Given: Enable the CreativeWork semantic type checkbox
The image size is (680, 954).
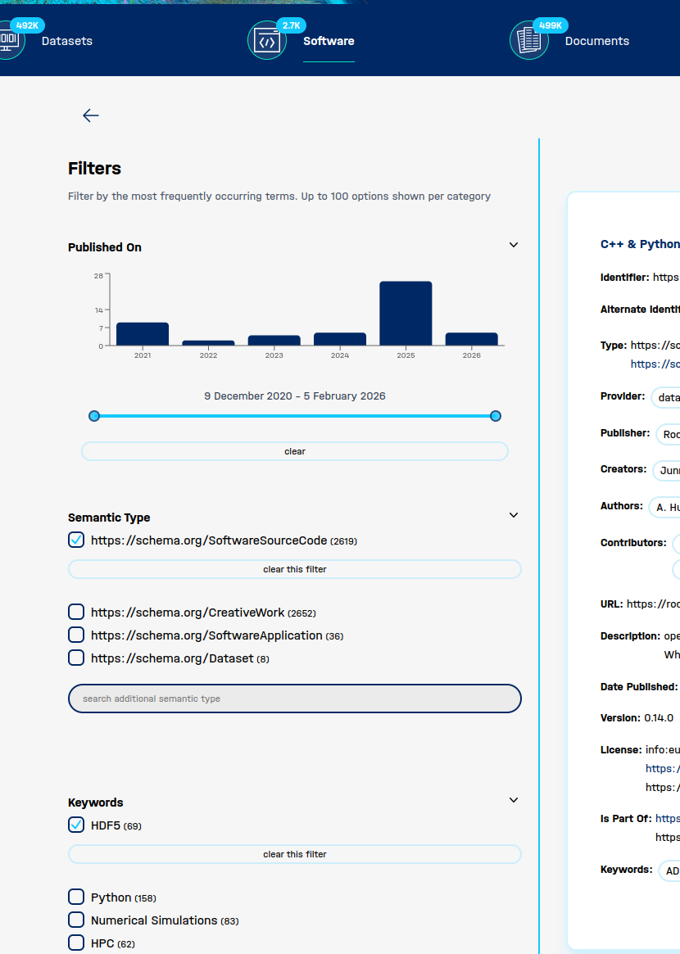Looking at the screenshot, I should click(x=75, y=611).
